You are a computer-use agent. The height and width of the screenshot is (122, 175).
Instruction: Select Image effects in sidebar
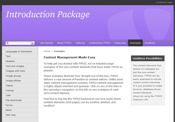13,81
